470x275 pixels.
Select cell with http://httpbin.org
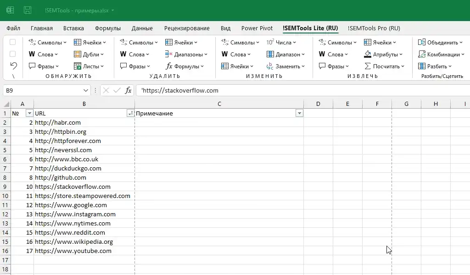pos(84,132)
